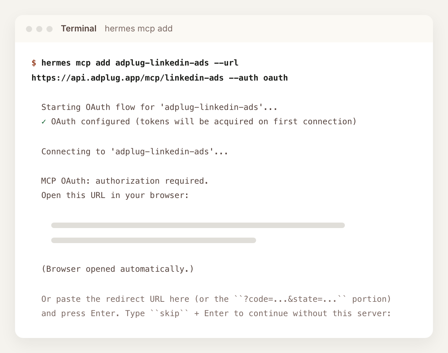Click the shorter redacted URL placeholder bar
The height and width of the screenshot is (353, 448).
(154, 240)
